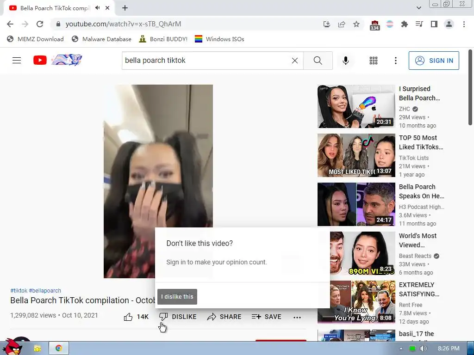Image resolution: width=474 pixels, height=355 pixels.
Task: Click the address bar URL
Action: [123, 24]
